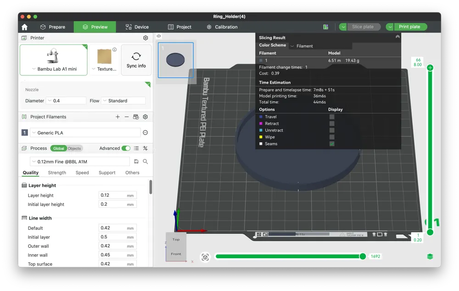Click lower handle of vertical layer slider
This screenshot has width=459, height=291.
tap(430, 233)
